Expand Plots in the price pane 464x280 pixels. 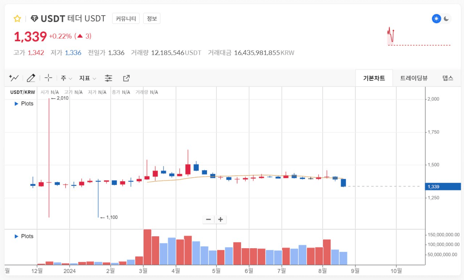click(x=24, y=103)
